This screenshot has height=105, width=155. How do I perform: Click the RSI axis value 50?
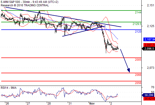coord(153,92)
